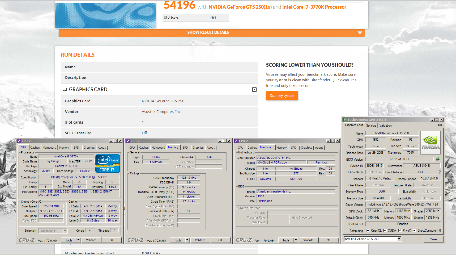Click the MAXIMUS V FORMULA model field
The width and height of the screenshot is (456, 255).
281,162
